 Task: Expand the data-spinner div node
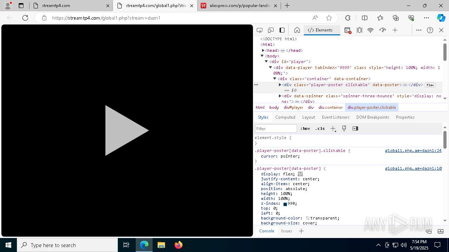coord(280,96)
